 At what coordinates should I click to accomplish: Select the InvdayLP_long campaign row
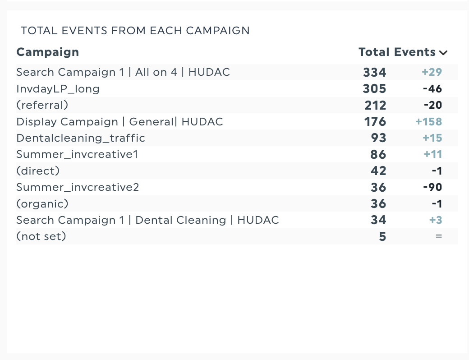[58, 89]
